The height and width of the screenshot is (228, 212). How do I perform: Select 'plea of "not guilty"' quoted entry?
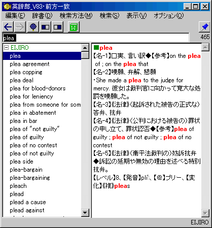click(x=34, y=129)
